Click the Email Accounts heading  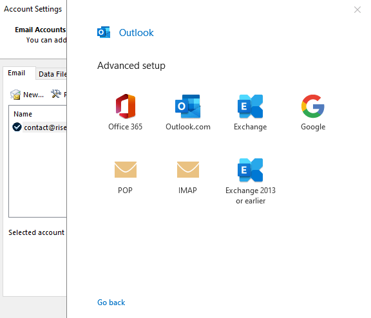pyautogui.click(x=40, y=30)
